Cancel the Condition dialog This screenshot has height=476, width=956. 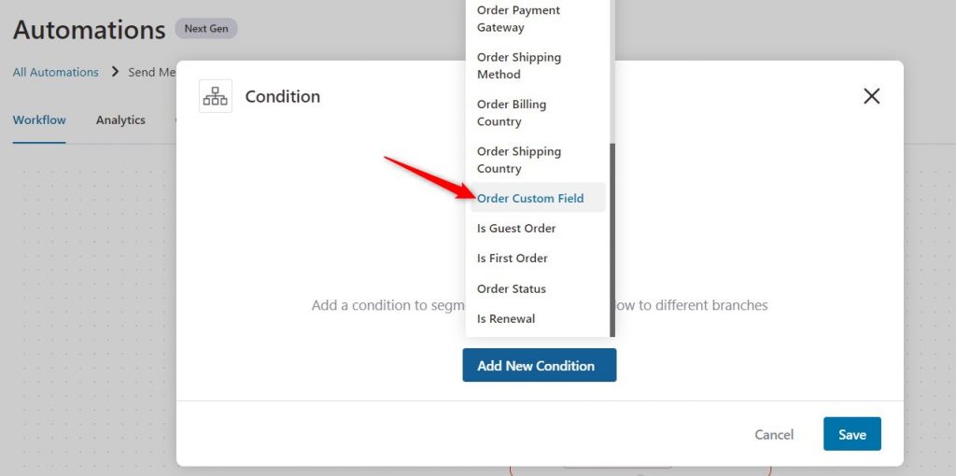click(774, 435)
